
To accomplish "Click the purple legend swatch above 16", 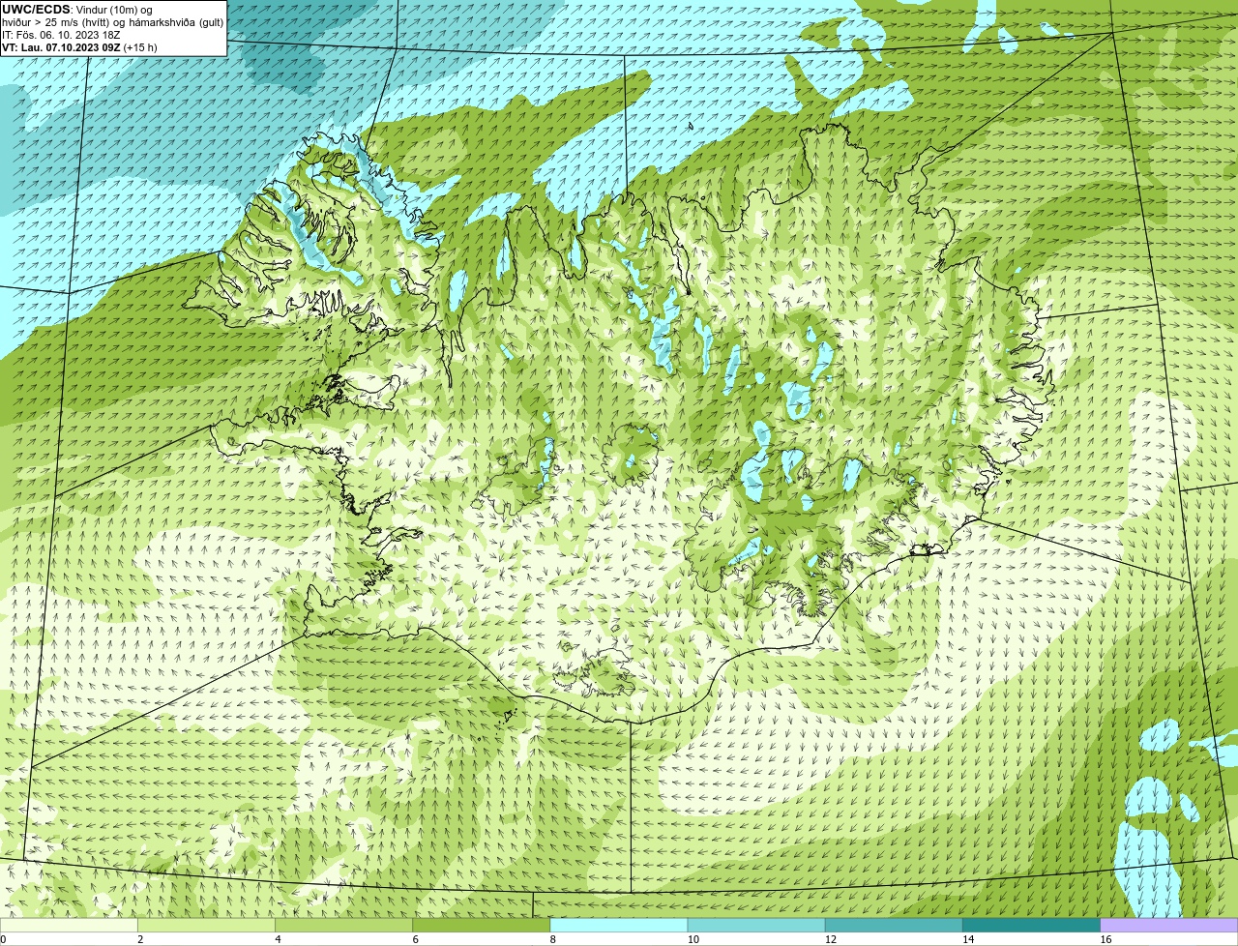I will (1168, 925).
